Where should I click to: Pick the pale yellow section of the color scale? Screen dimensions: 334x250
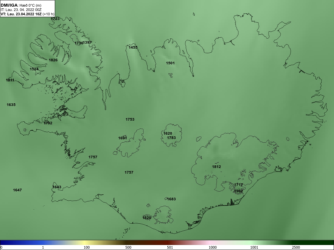84,243
